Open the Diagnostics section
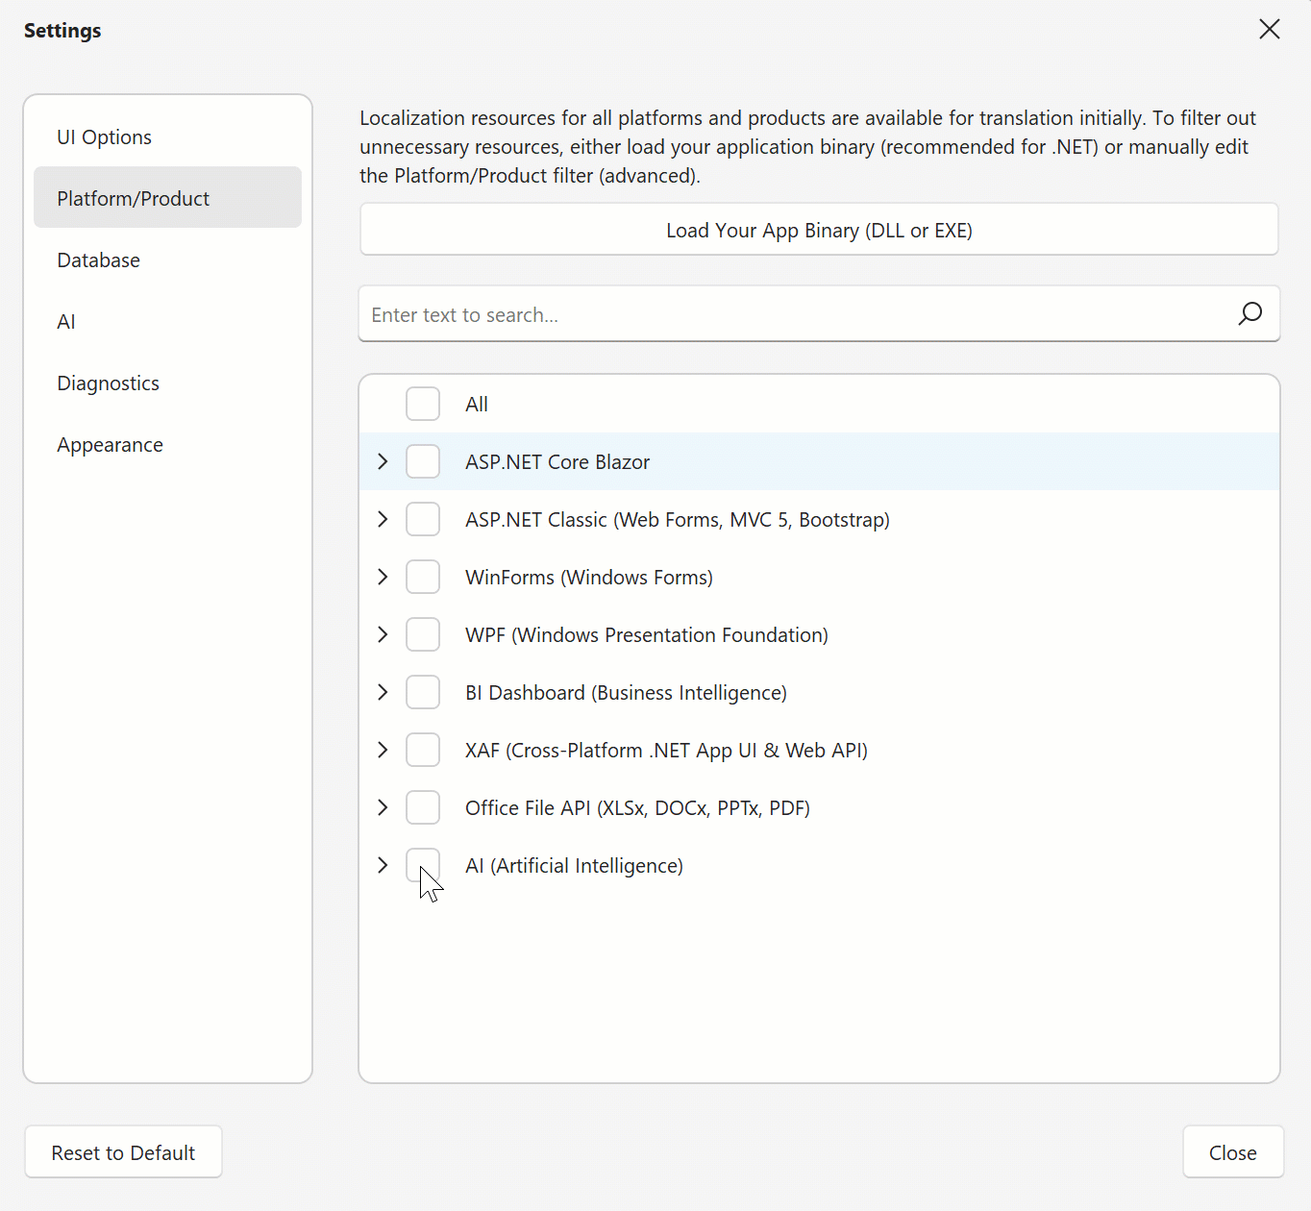The height and width of the screenshot is (1211, 1311). click(167, 383)
